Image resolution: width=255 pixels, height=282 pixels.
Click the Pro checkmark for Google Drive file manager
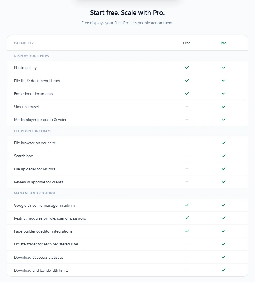click(223, 205)
